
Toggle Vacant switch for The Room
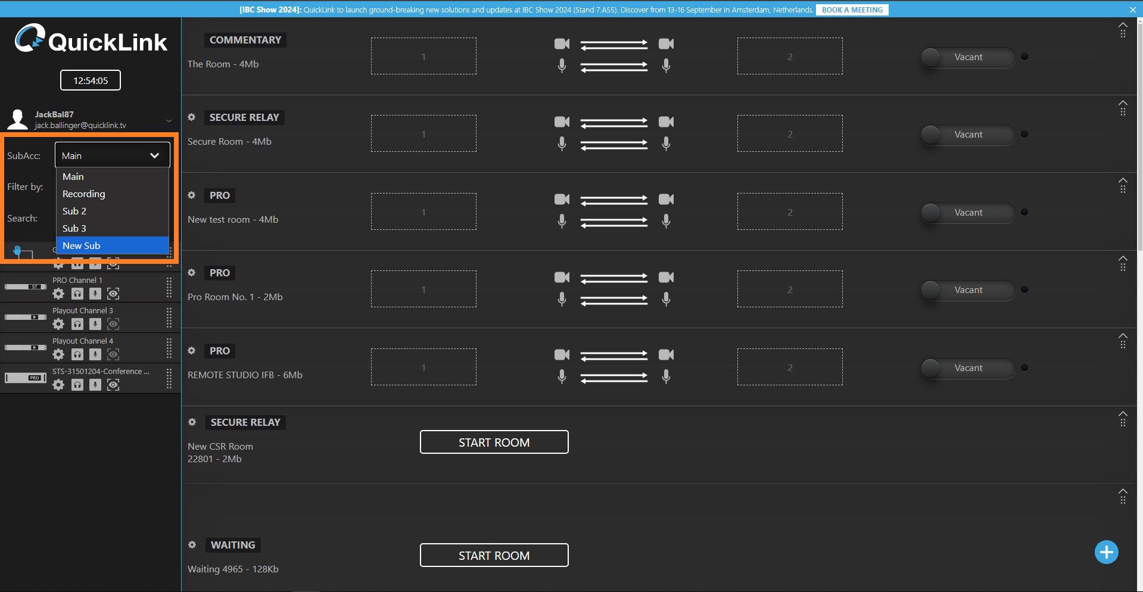click(967, 57)
